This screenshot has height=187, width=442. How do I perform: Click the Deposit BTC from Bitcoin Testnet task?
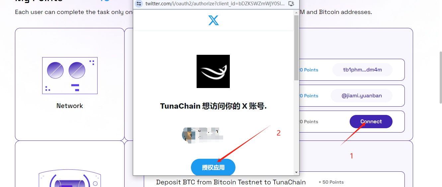[231, 182]
